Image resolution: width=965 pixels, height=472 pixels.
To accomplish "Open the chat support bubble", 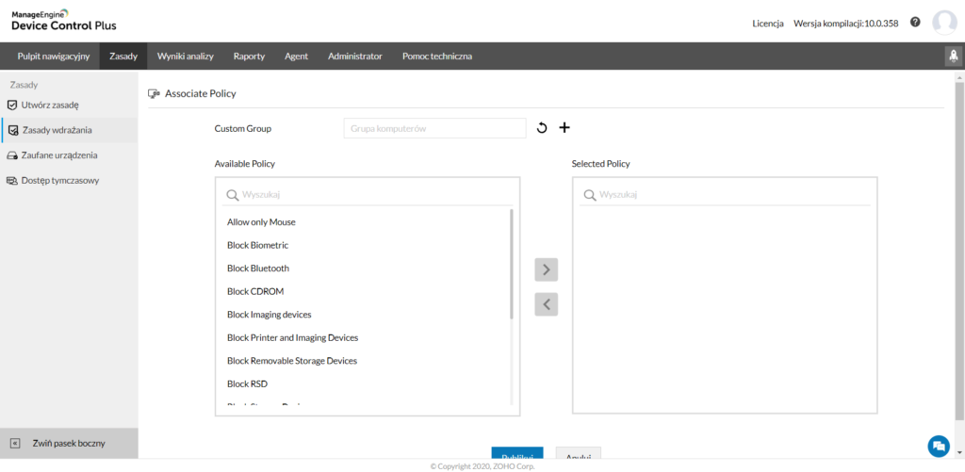I will pyautogui.click(x=938, y=445).
